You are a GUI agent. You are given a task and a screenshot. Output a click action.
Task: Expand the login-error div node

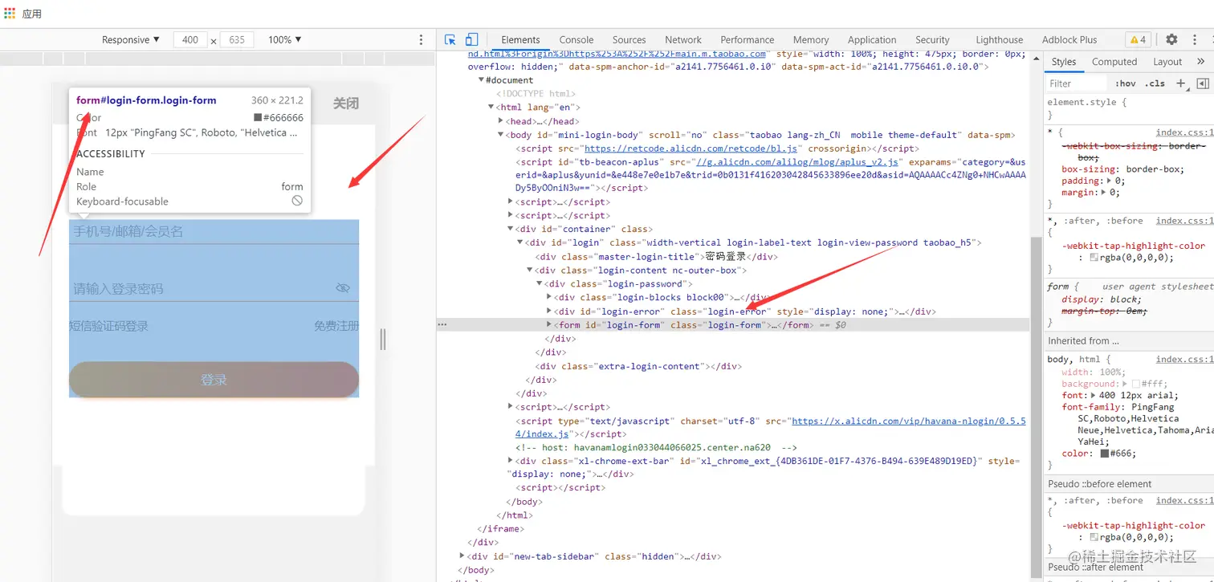pos(549,311)
